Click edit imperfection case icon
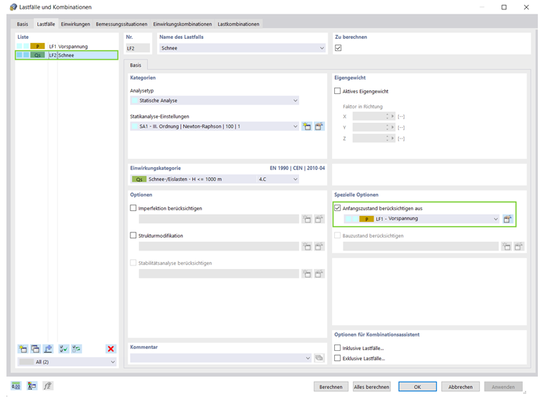Image resolution: width=545 pixels, height=399 pixels. point(319,219)
